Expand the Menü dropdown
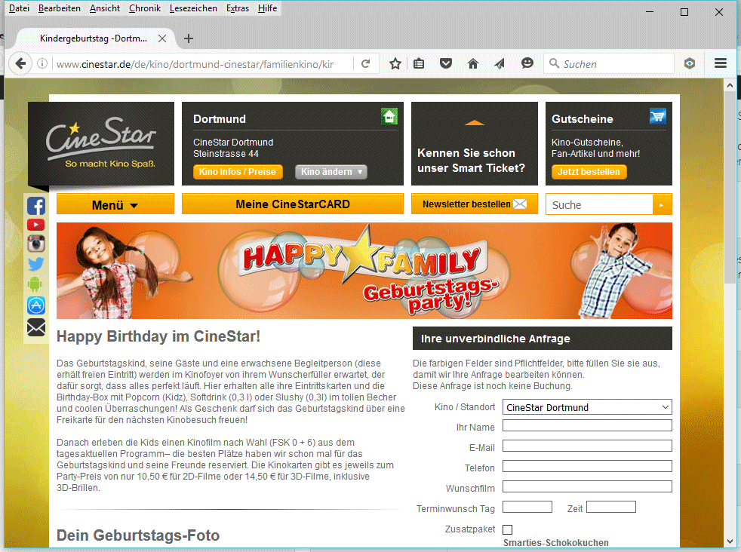Image resolution: width=741 pixels, height=552 pixels. tap(115, 204)
